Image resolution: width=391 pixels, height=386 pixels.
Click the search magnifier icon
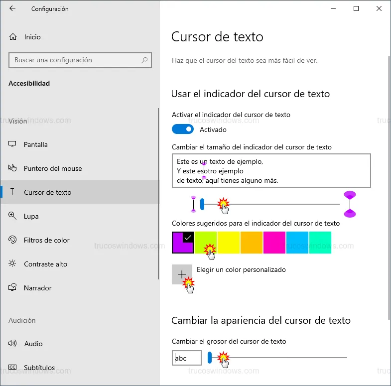(x=144, y=60)
